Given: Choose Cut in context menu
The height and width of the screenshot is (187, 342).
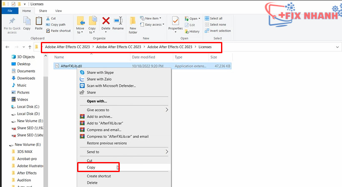Looking at the screenshot, I should (x=124, y=160).
